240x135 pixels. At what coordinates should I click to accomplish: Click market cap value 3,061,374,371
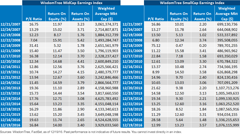coord(107,24)
